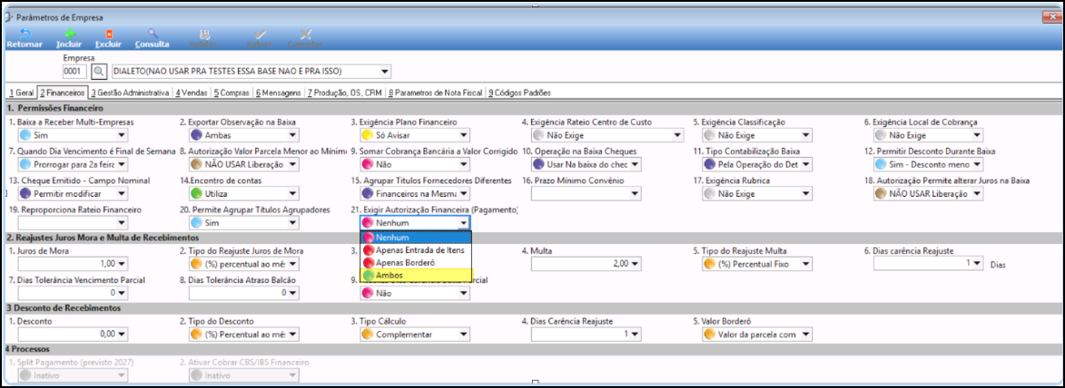Open Encontro de contas dropdown
The height and width of the screenshot is (388, 1065).
pyautogui.click(x=292, y=194)
